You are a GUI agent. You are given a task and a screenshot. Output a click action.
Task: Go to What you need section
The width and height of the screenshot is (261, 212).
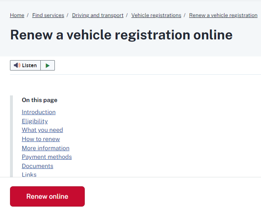[x=42, y=130]
